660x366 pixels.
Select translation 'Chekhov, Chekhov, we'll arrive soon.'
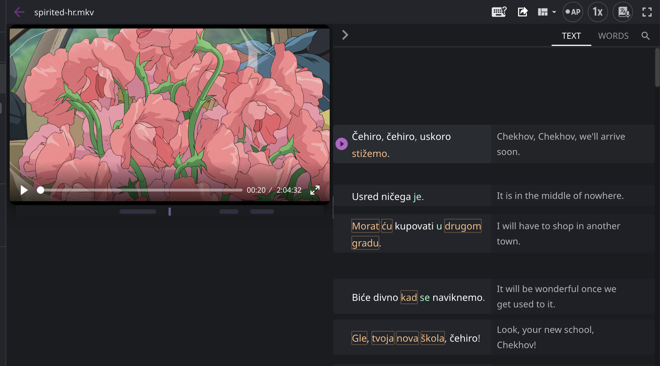click(561, 144)
